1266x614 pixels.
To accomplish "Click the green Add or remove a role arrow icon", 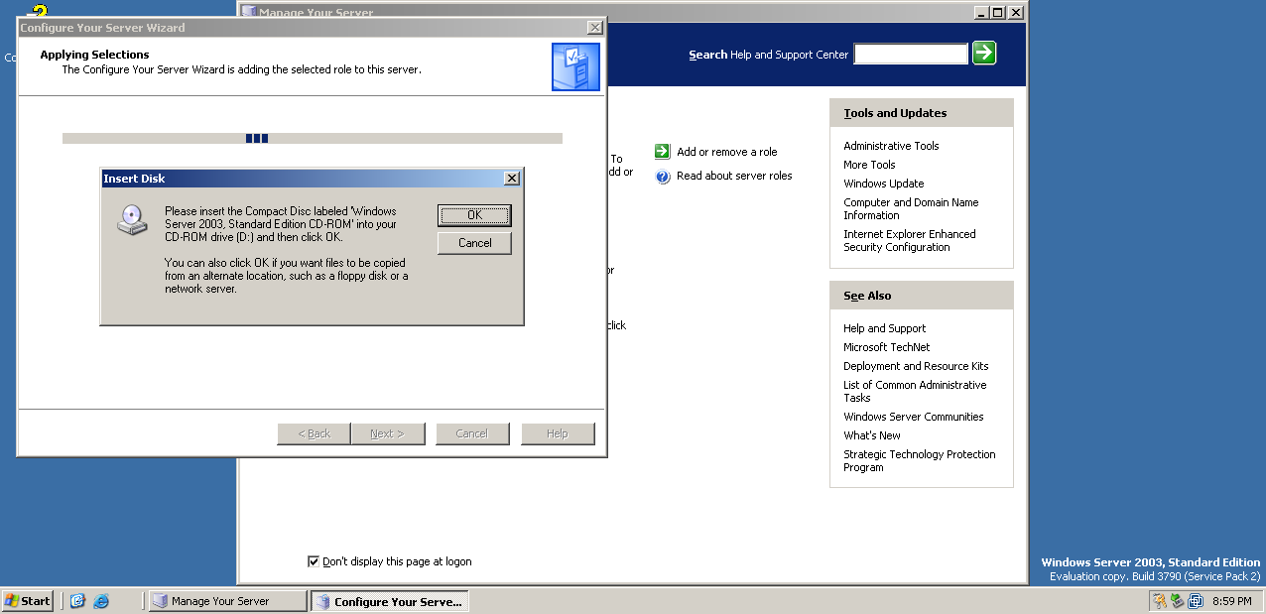I will (x=663, y=152).
